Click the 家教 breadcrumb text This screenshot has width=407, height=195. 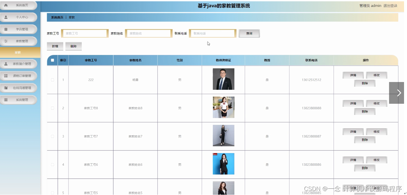[x=72, y=17]
